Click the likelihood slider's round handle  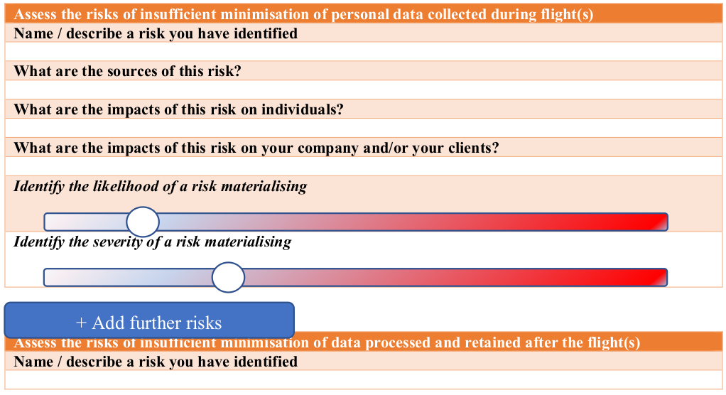pos(143,222)
